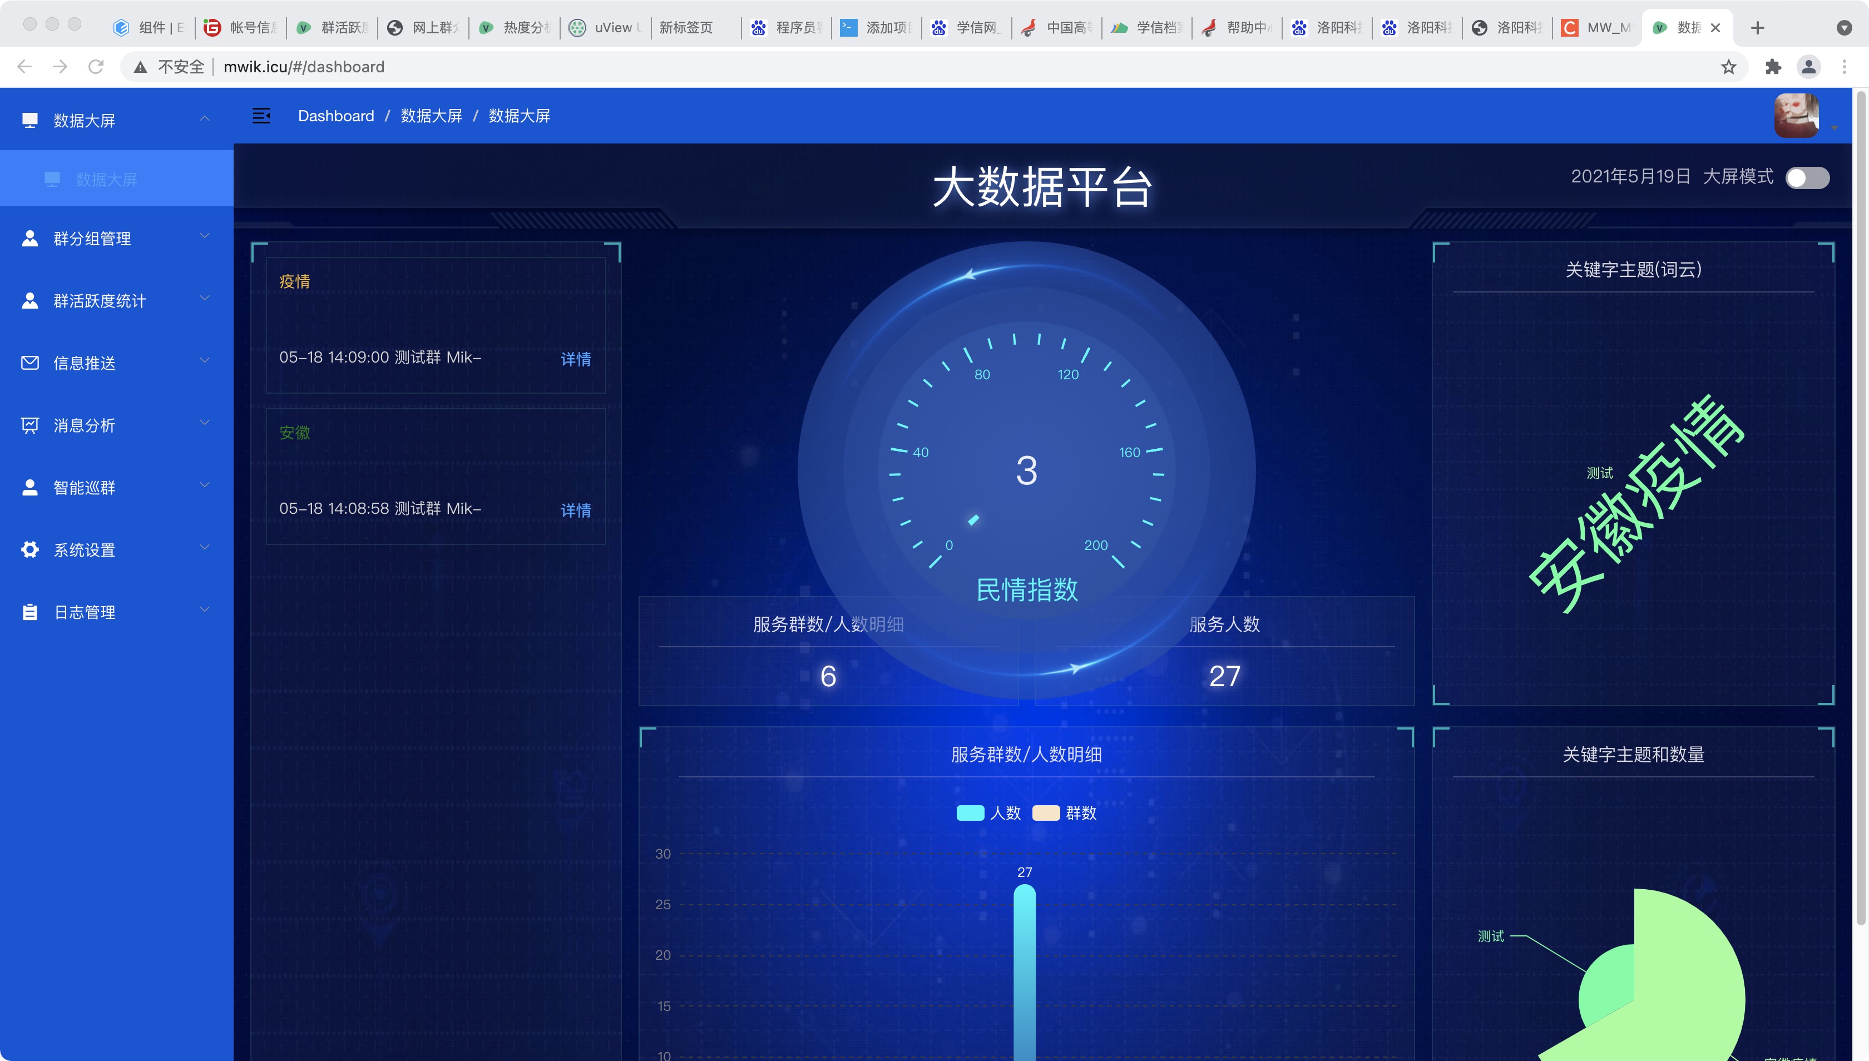Collapse the sidebar with the hamburger icon
Screen dimensions: 1869x1061
coord(261,116)
